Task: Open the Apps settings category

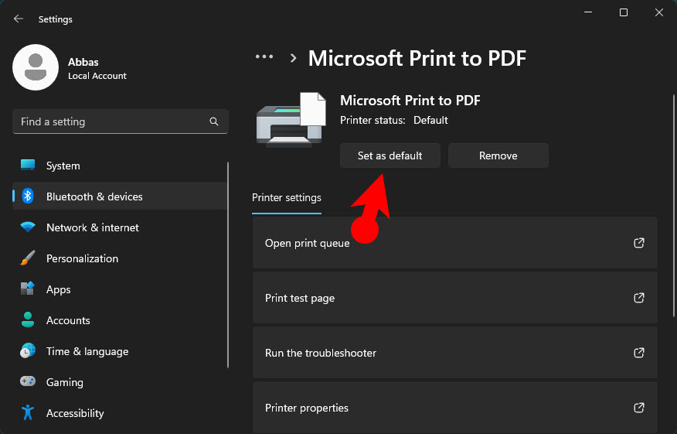Action: tap(59, 289)
